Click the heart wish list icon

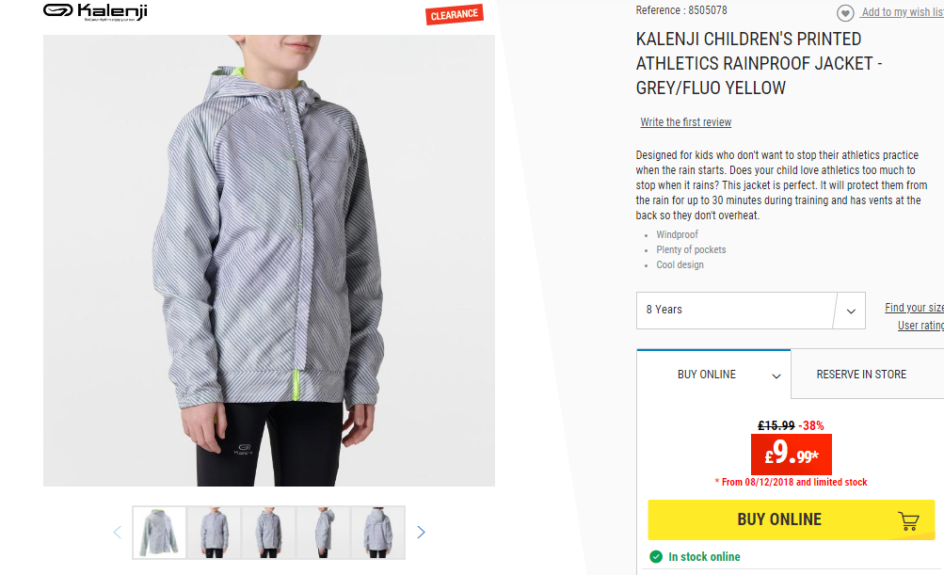tap(845, 12)
